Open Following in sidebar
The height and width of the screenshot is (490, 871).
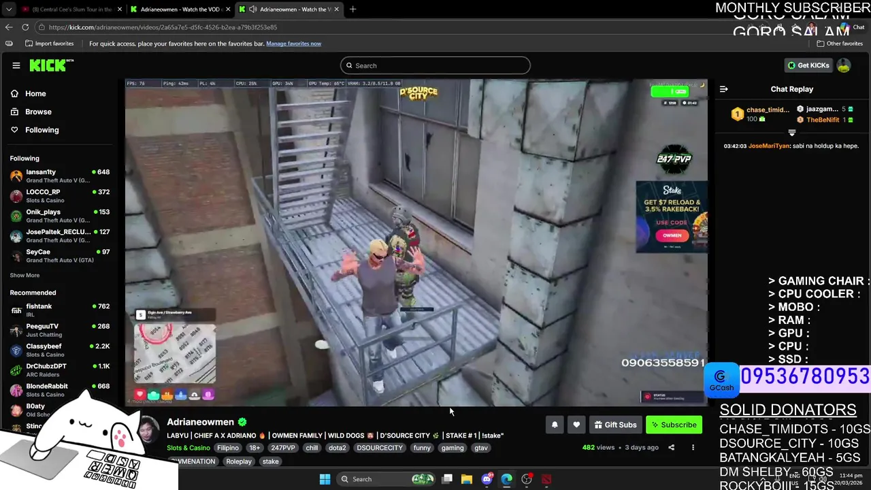(42, 130)
